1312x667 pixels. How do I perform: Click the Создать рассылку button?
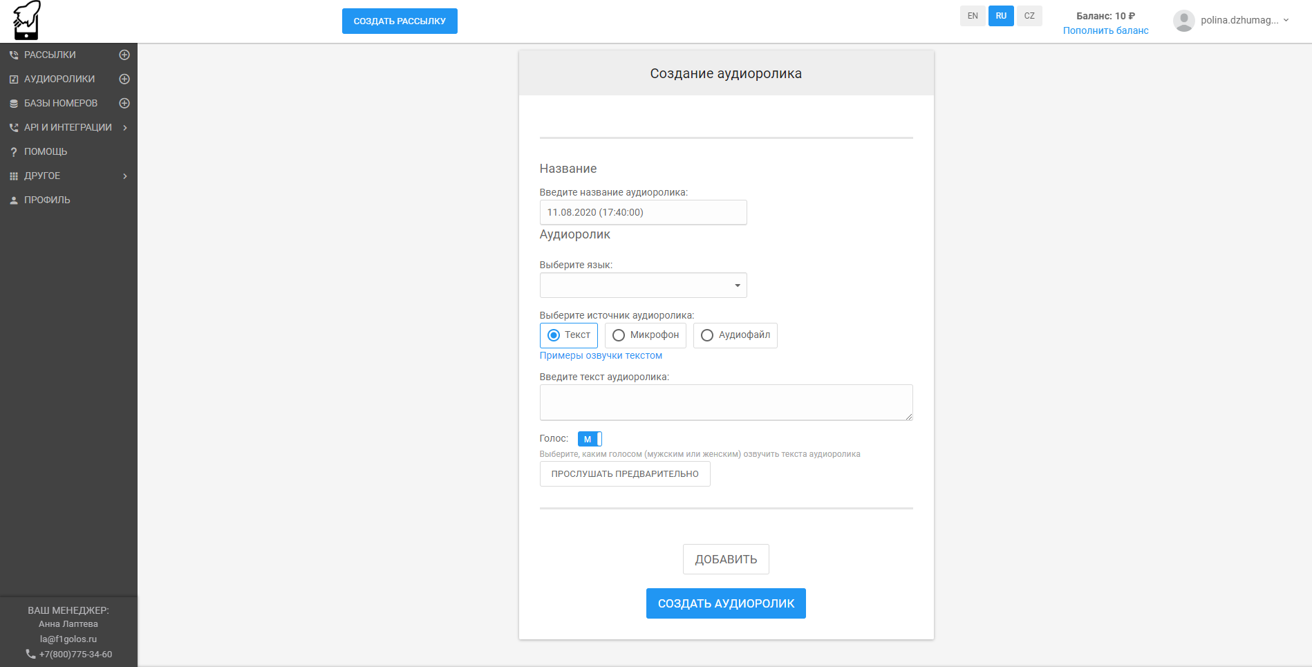click(400, 21)
